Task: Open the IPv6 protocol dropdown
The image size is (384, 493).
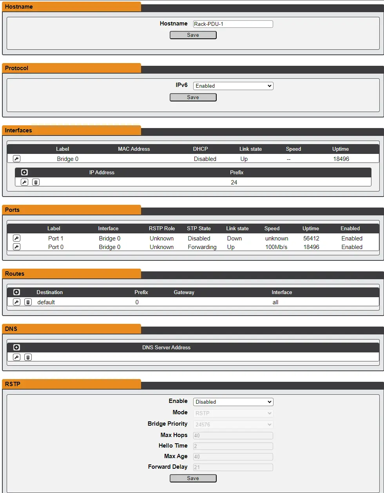Action: [x=233, y=86]
